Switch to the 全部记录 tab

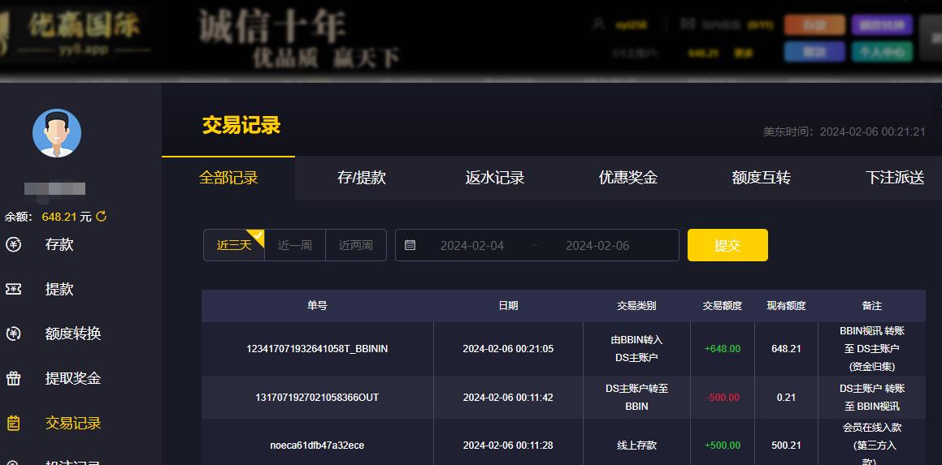[x=228, y=178]
